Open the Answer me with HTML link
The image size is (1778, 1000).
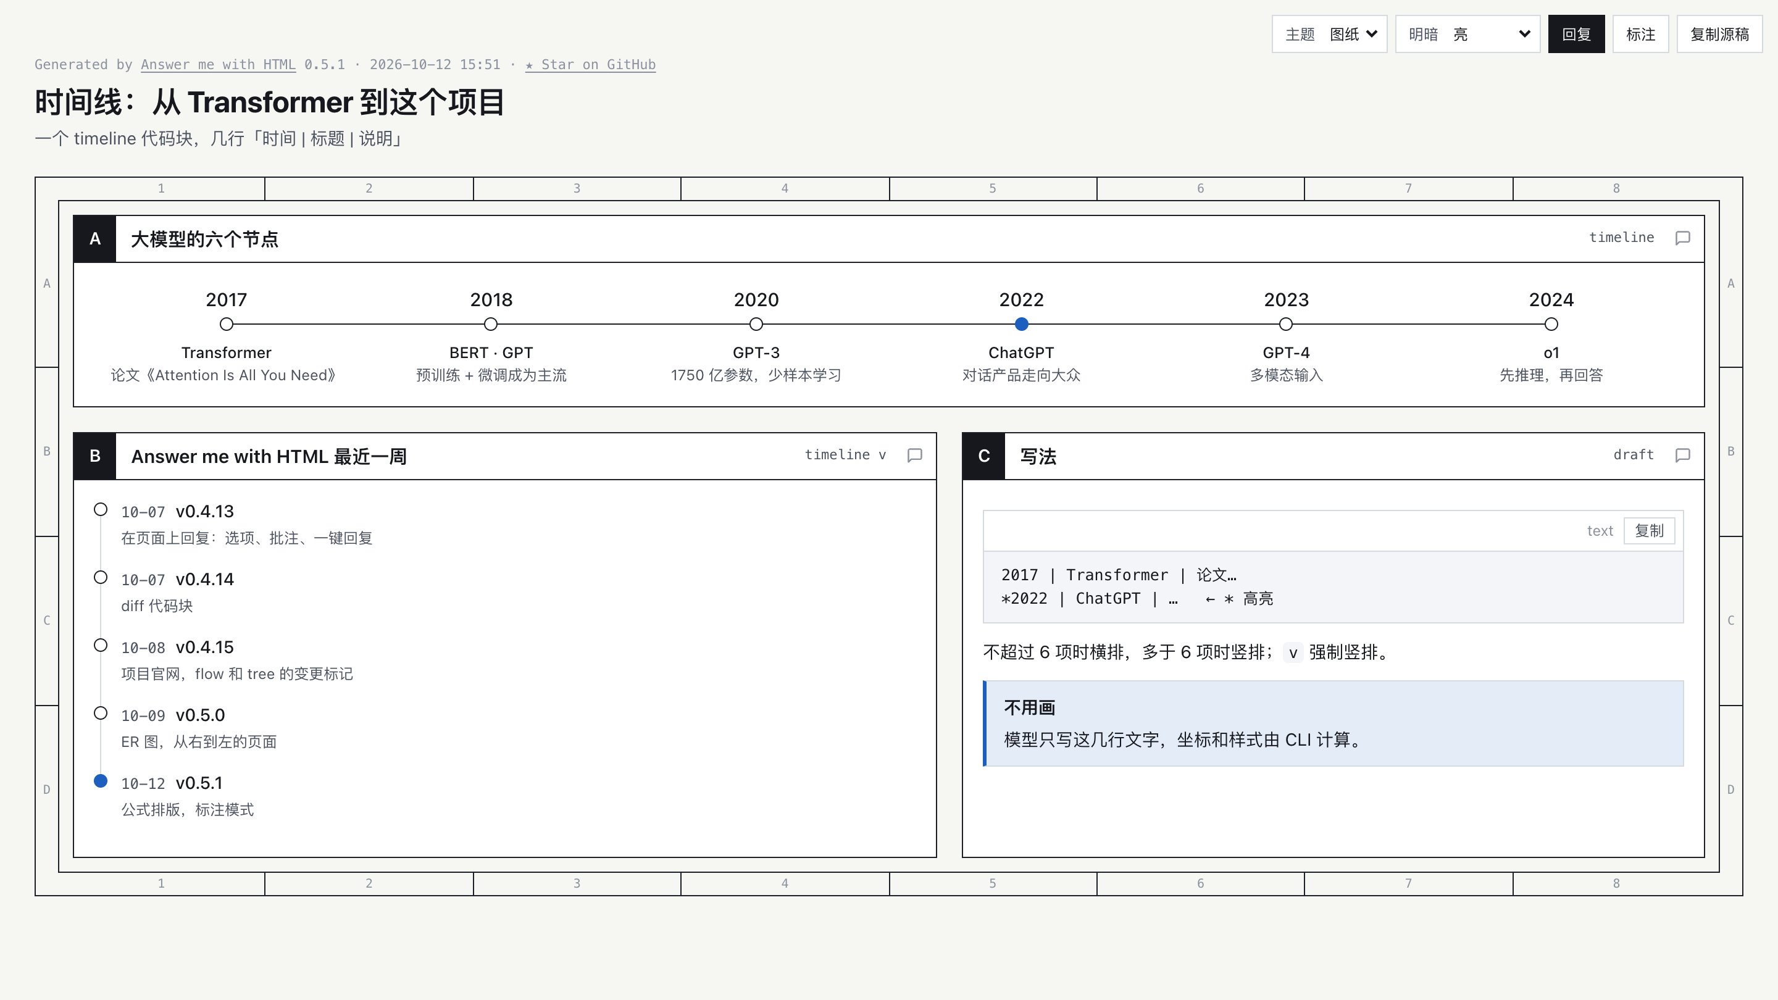(x=218, y=64)
